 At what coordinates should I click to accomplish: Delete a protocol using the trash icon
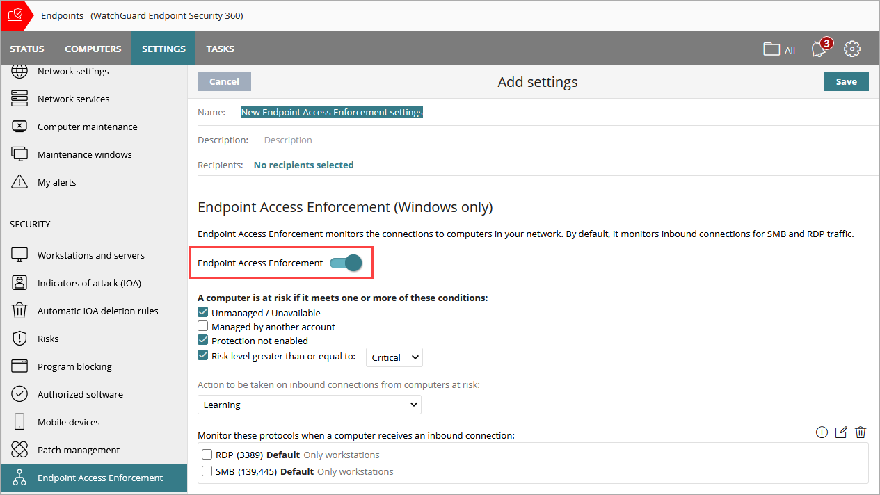861,432
